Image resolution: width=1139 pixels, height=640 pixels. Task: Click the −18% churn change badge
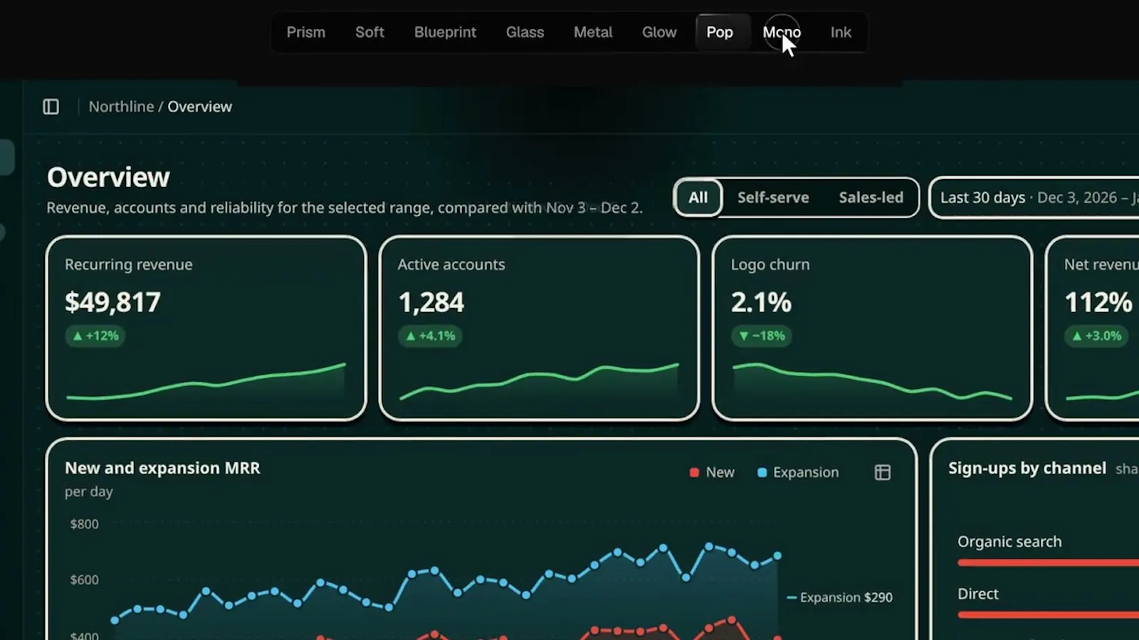pyautogui.click(x=762, y=336)
